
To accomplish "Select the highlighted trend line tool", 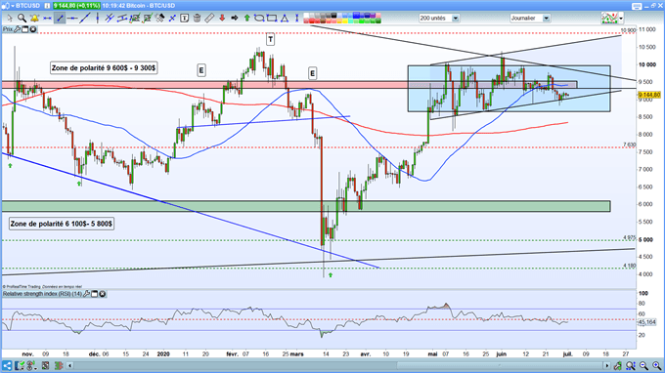I will click(60, 19).
